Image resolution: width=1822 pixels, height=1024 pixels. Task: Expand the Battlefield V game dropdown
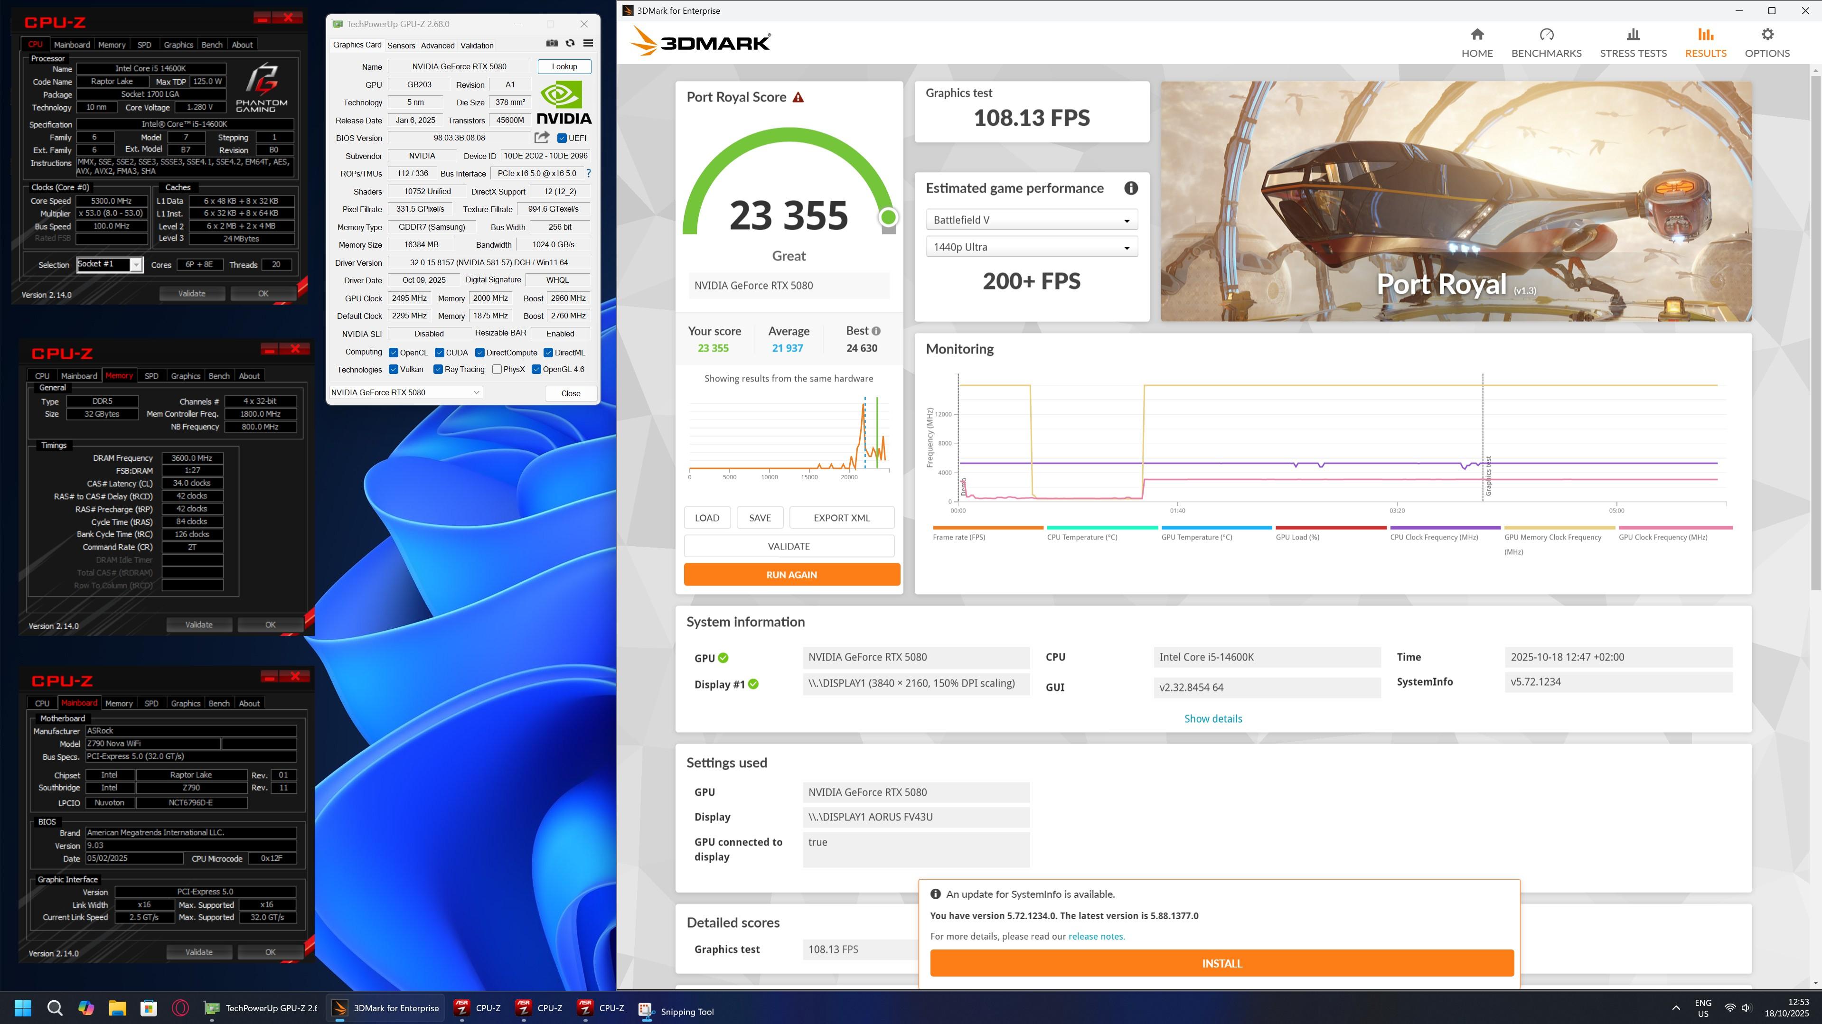pos(1031,220)
